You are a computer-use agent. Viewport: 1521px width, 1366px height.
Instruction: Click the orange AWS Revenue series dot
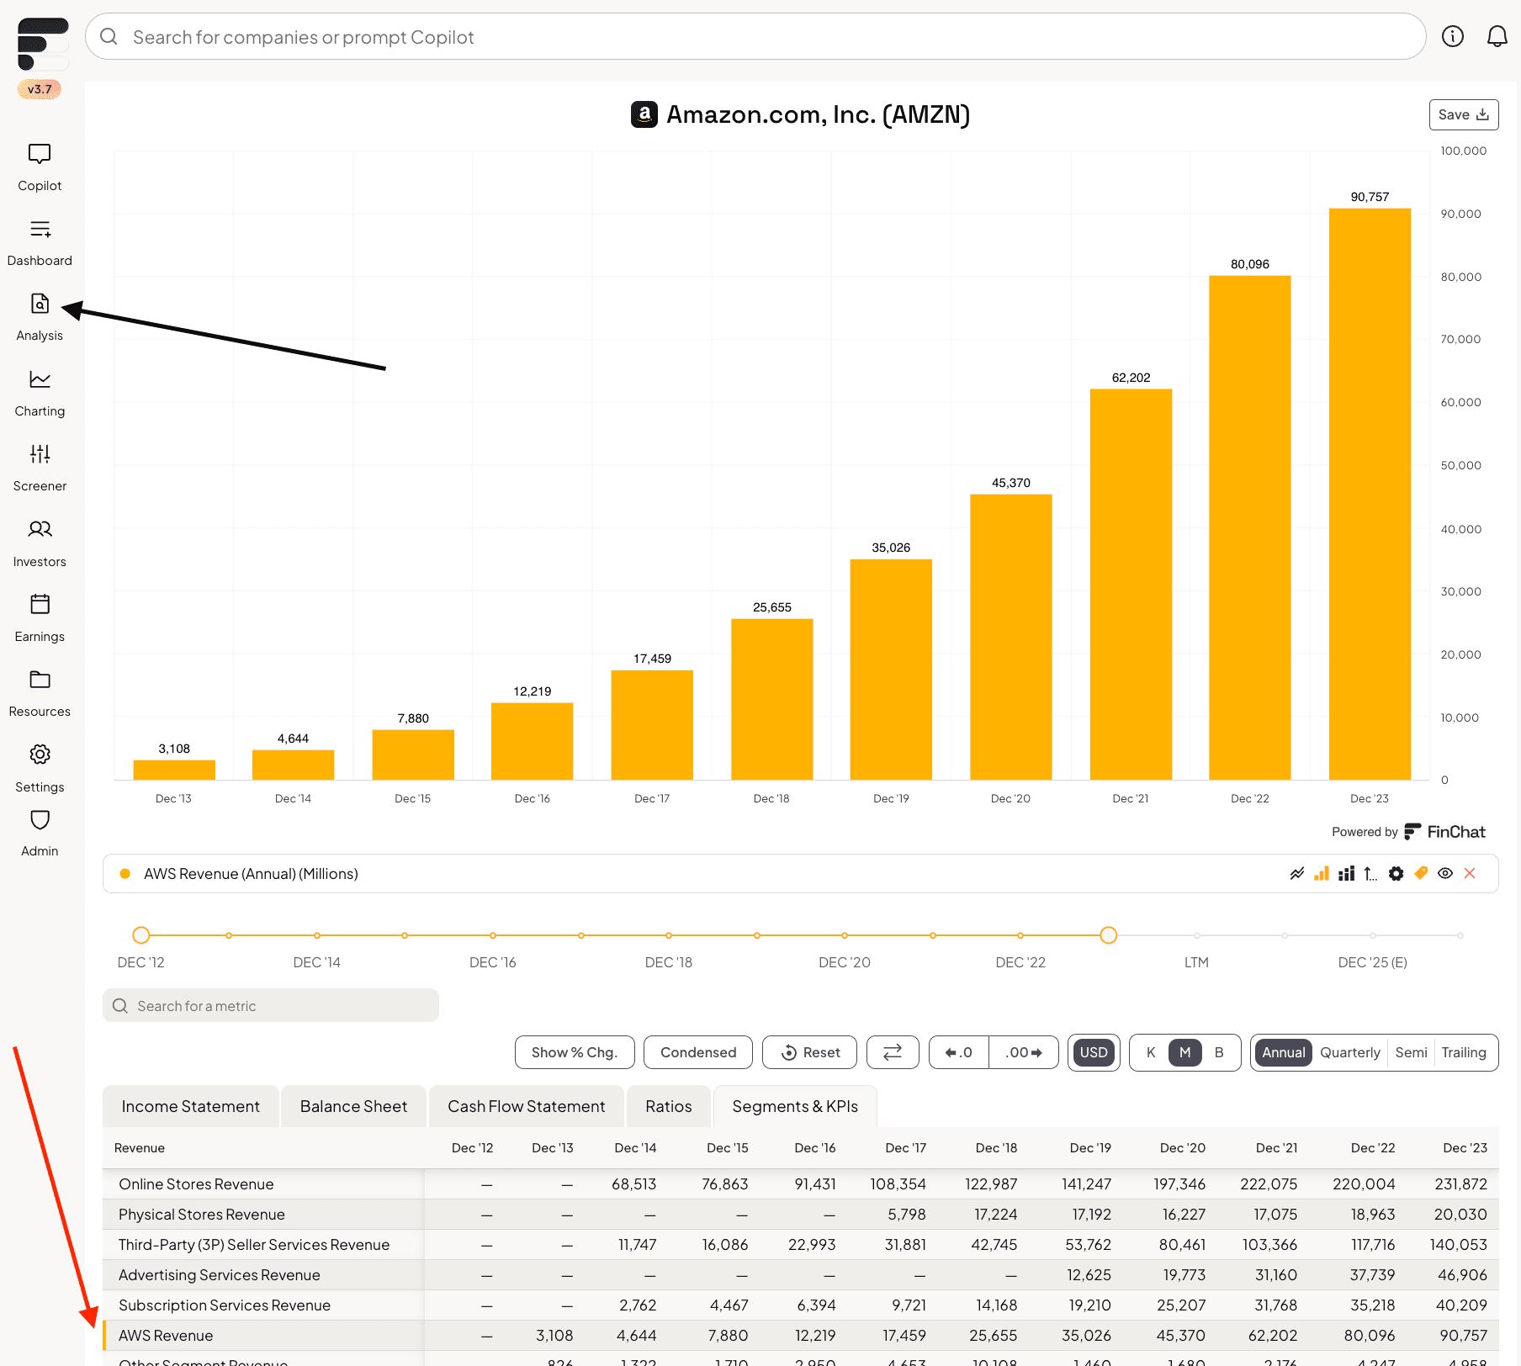pyautogui.click(x=125, y=874)
